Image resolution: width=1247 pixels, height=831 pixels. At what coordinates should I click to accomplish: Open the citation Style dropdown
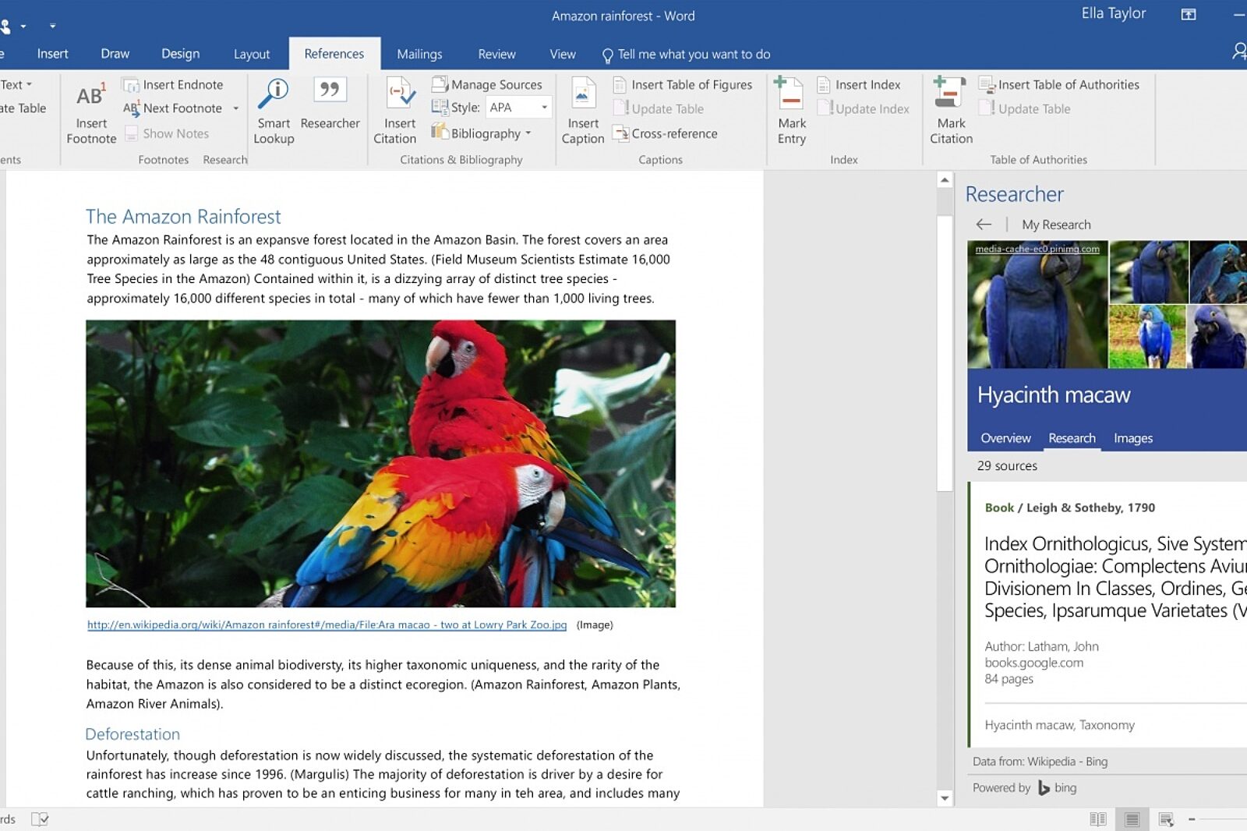[x=544, y=108]
